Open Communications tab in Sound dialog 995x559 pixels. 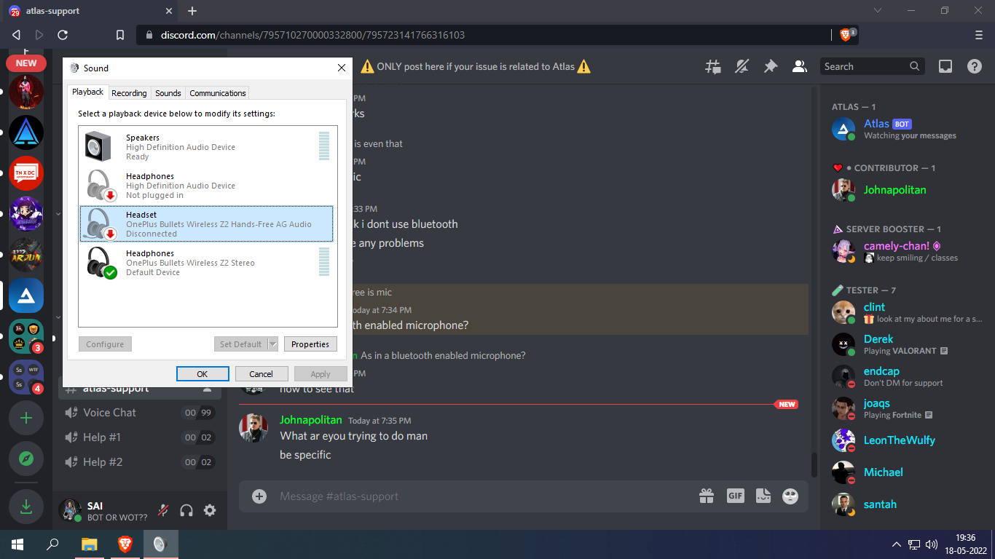pyautogui.click(x=217, y=93)
